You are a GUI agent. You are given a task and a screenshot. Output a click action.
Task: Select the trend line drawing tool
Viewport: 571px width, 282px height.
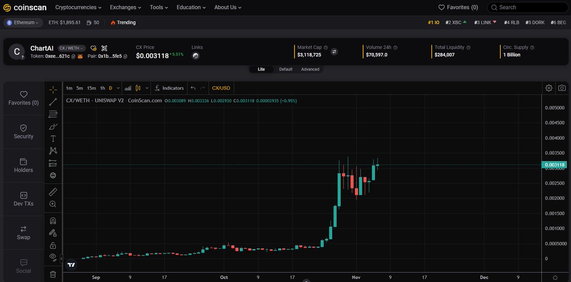coord(53,101)
